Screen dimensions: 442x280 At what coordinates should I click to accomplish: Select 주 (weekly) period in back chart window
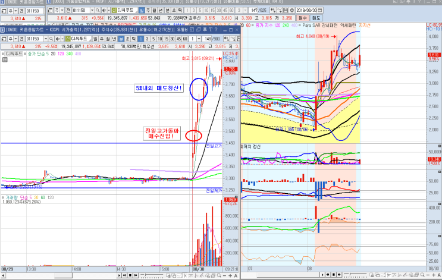tap(148, 10)
